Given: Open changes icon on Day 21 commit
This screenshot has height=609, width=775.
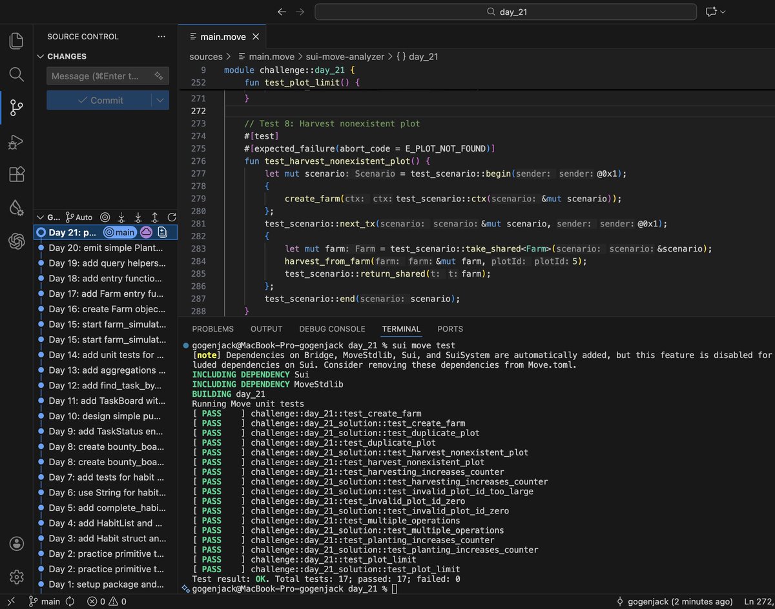Looking at the screenshot, I should click(163, 232).
